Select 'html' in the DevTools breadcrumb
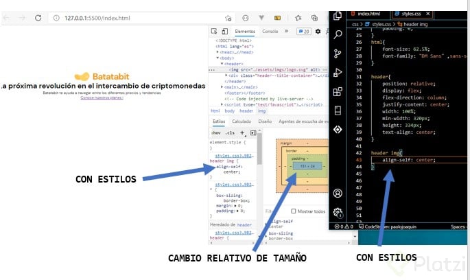 pos(215,111)
